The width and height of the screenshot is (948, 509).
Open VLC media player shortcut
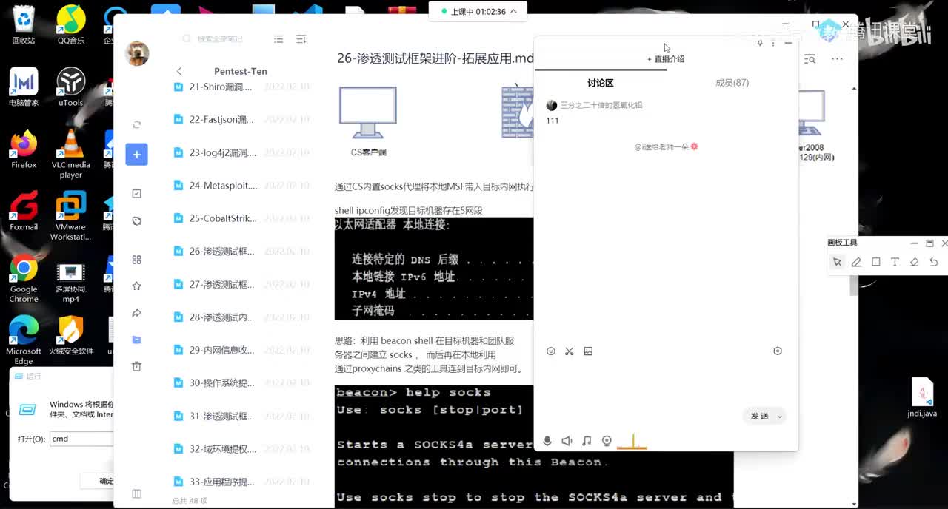(x=70, y=154)
